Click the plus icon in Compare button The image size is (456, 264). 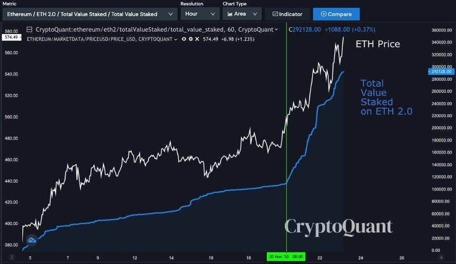click(x=323, y=14)
